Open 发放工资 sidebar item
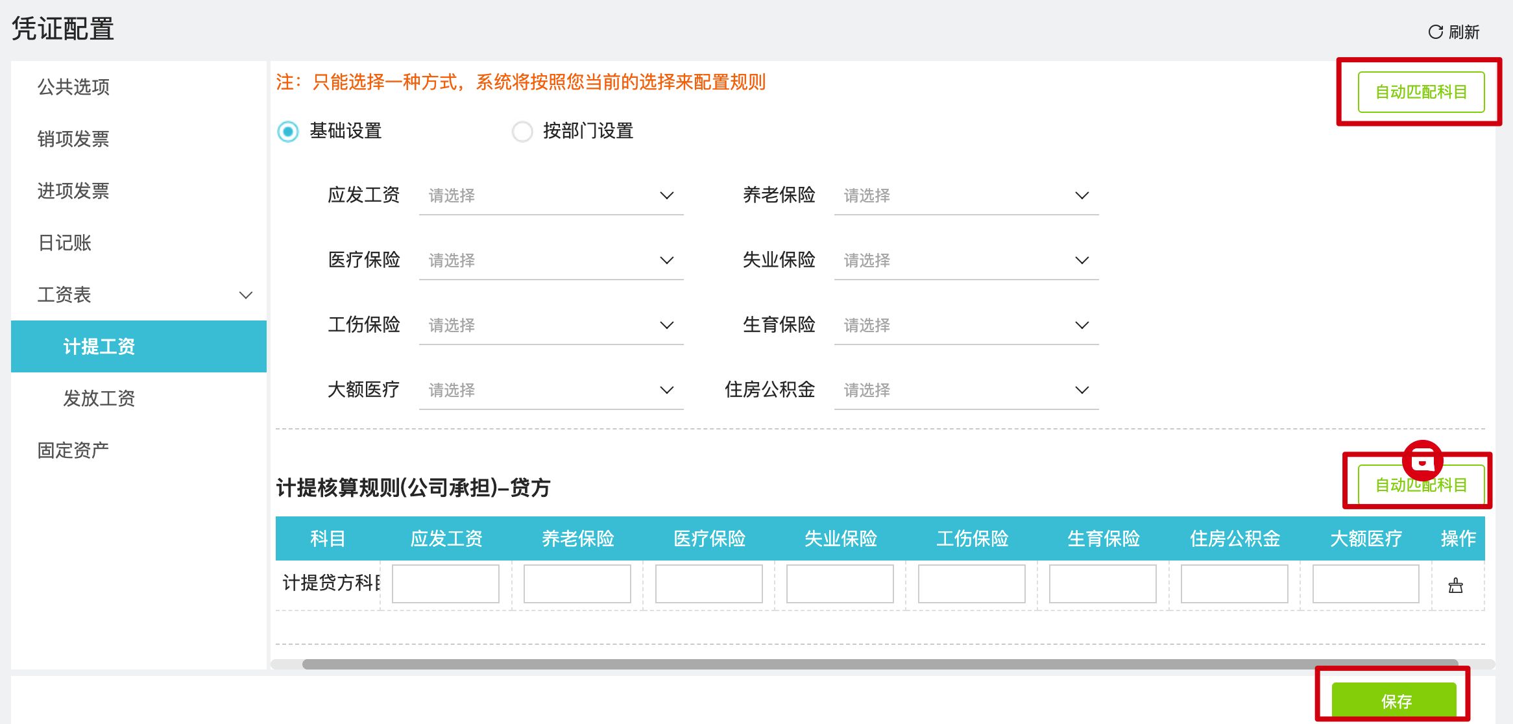The width and height of the screenshot is (1513, 724). click(x=99, y=398)
